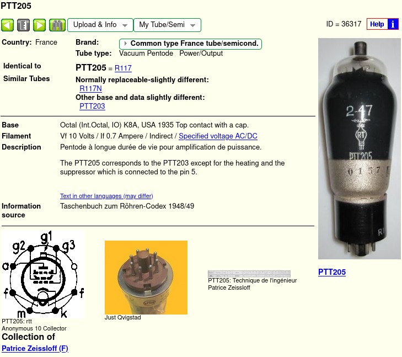View the tube base photo by Qvigstad

coord(146,277)
